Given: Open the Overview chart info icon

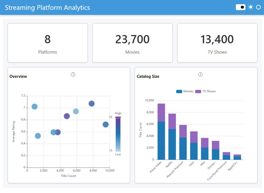Looking at the screenshot, I should point(73,74).
